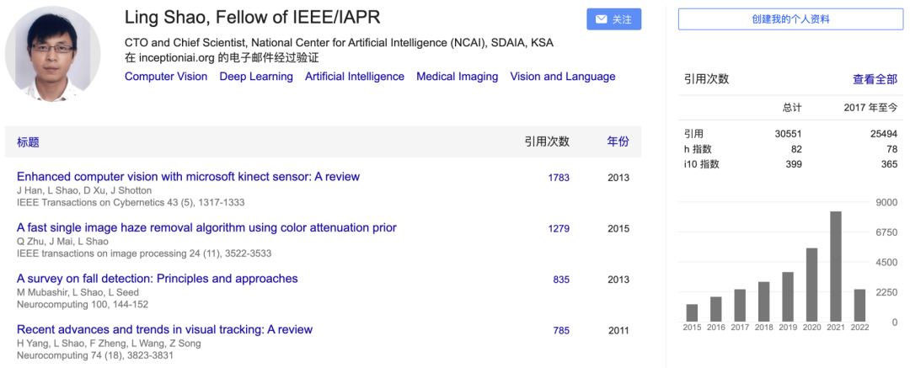View the 1783 citations list
Viewport: 910px width, 368px height.
[559, 178]
